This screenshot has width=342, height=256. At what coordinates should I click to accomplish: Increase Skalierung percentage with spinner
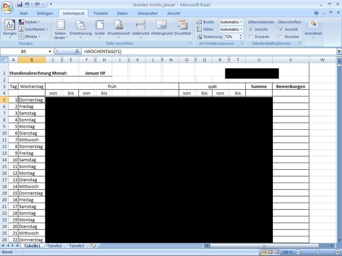click(241, 35)
